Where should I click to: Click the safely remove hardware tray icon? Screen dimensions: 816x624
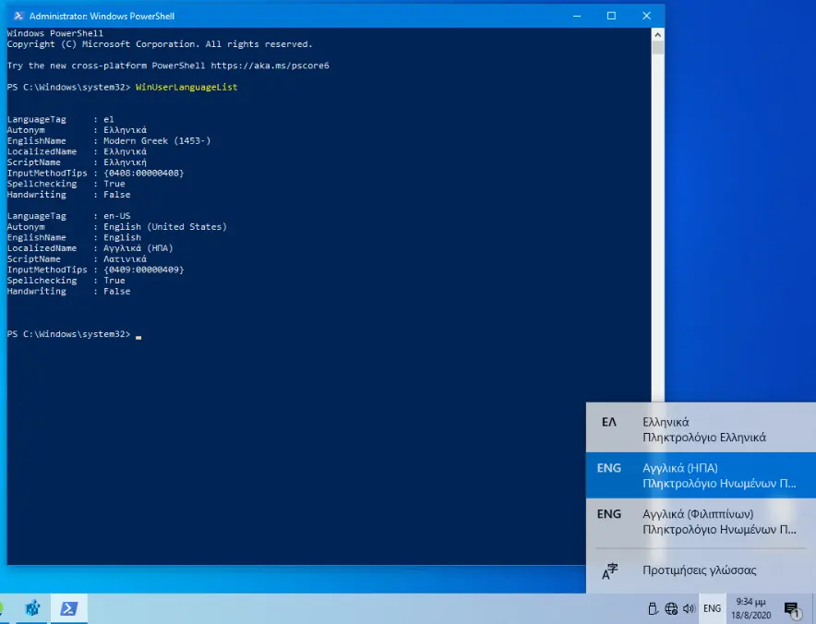pyautogui.click(x=653, y=608)
